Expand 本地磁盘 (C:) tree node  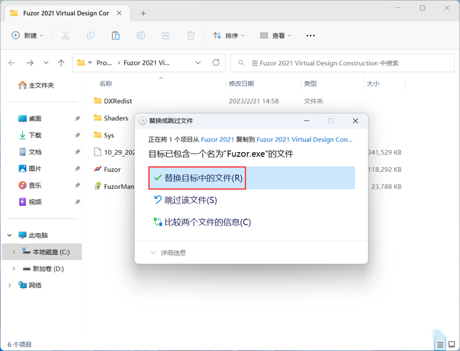tap(14, 252)
